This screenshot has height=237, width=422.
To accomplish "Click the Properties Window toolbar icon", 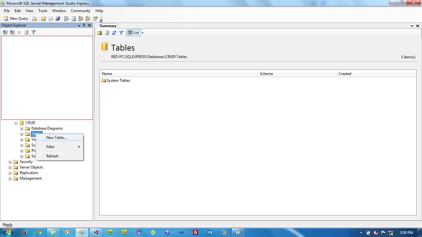I will 95,19.
